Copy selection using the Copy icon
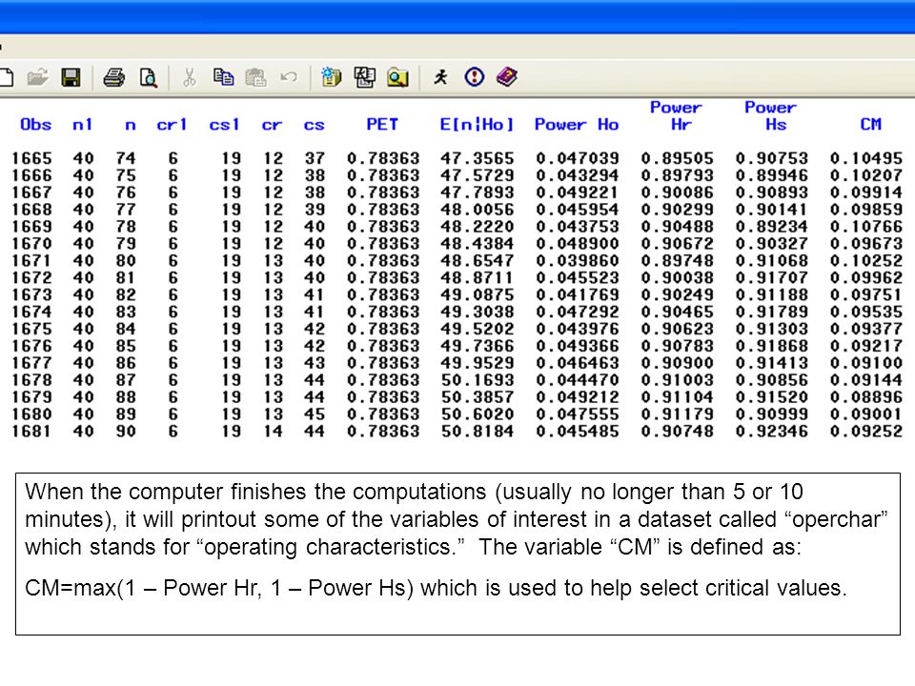Viewport: 915px width, 686px height. coord(223,77)
